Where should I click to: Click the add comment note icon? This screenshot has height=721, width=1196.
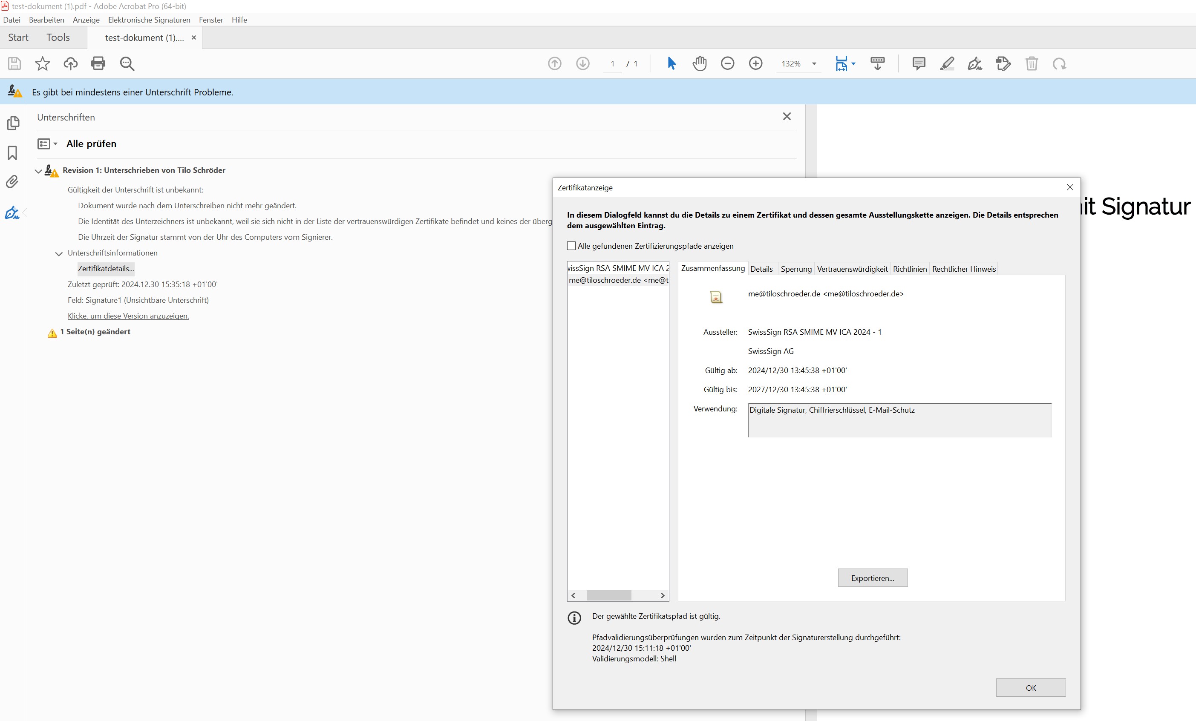[919, 63]
